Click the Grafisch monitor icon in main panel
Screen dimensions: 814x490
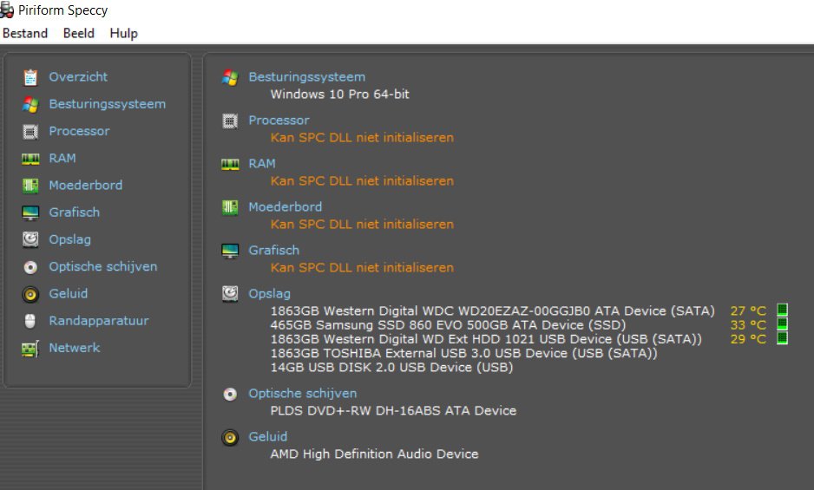coord(230,252)
